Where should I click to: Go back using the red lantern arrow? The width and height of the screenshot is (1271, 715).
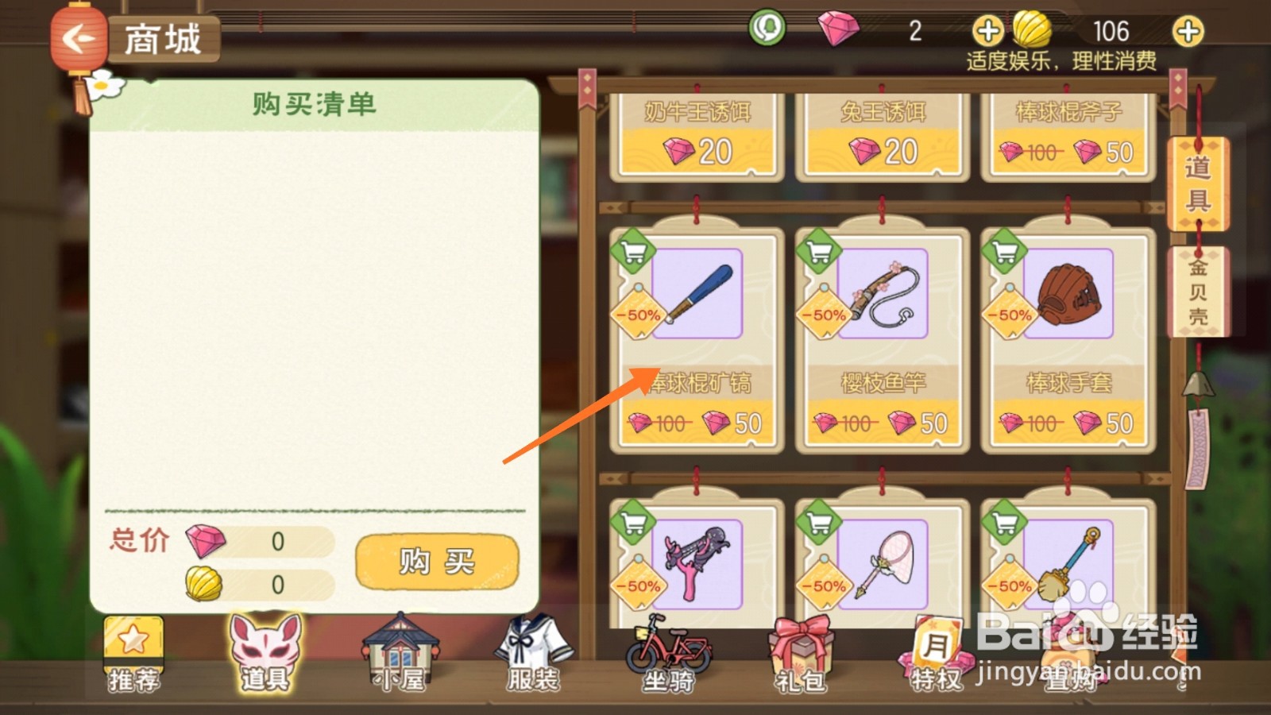(78, 38)
